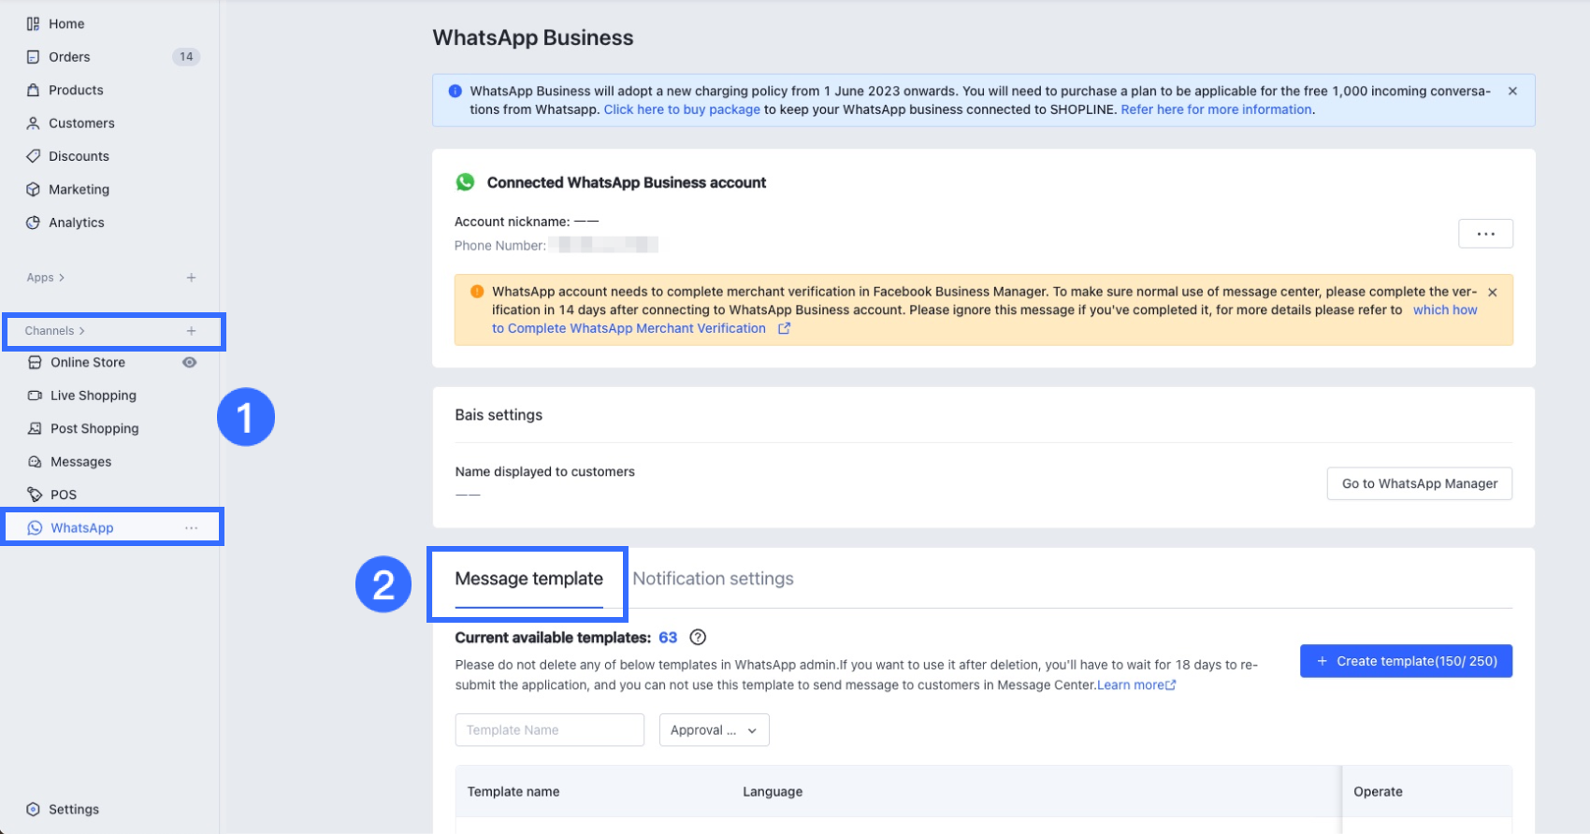
Task: Open the WhatsApp account three-dot menu
Action: [1485, 234]
